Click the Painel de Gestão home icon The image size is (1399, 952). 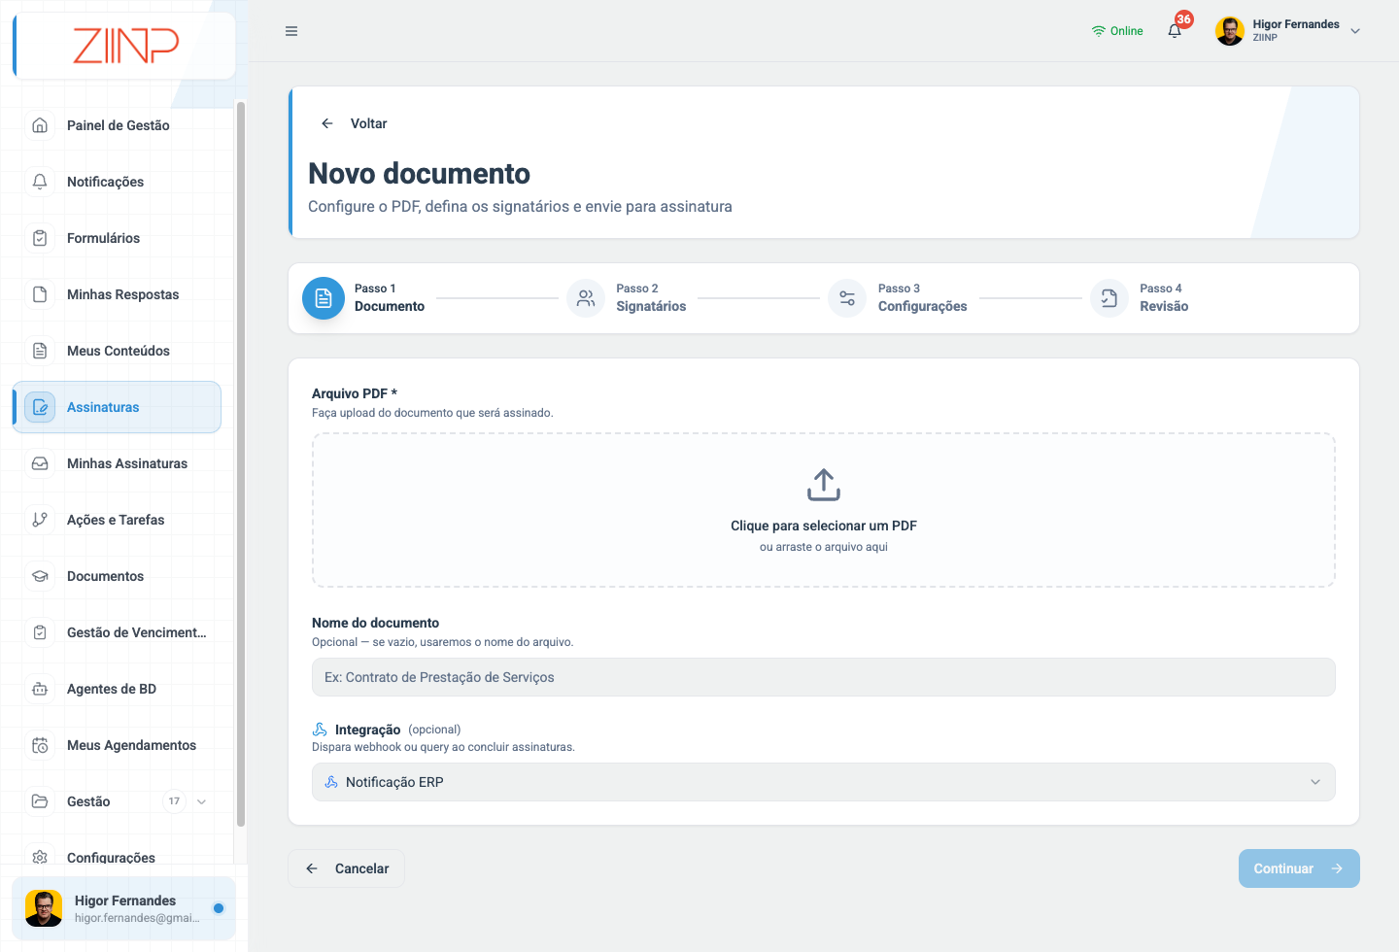click(40, 125)
